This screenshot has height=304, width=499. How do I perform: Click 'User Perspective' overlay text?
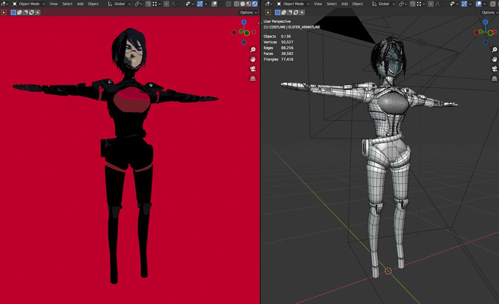click(277, 21)
